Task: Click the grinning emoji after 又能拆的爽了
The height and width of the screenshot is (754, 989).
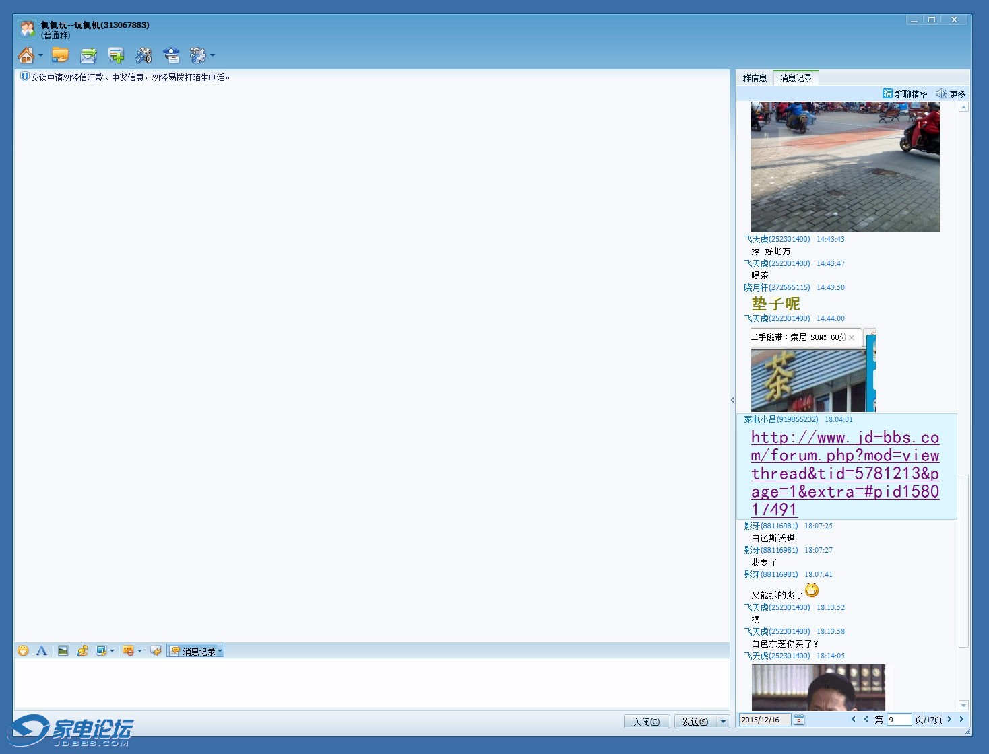Action: (812, 590)
